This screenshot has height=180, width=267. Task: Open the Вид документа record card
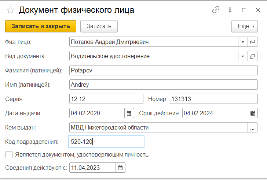tap(253, 56)
